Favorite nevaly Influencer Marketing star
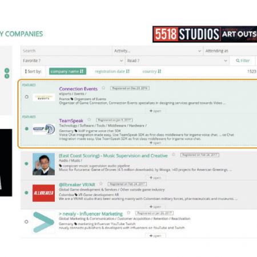 tap(128, 212)
